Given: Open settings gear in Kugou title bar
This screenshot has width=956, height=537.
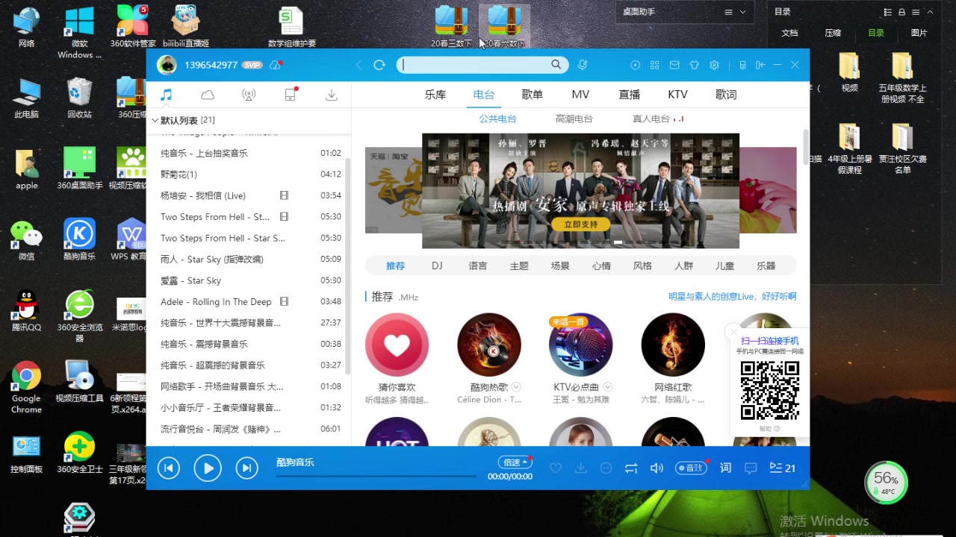Looking at the screenshot, I should click(714, 65).
